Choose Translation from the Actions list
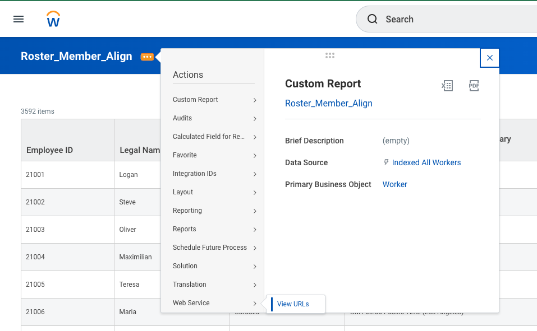The image size is (537, 331). pos(213,285)
